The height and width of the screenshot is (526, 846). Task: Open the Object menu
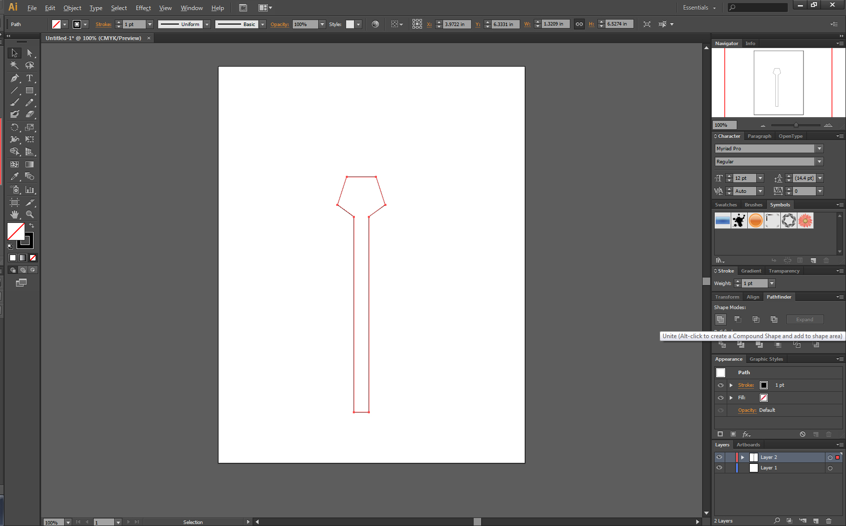tap(72, 8)
